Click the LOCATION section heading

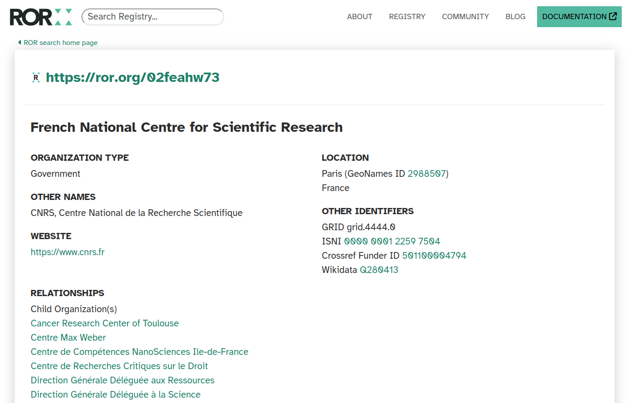(x=345, y=158)
